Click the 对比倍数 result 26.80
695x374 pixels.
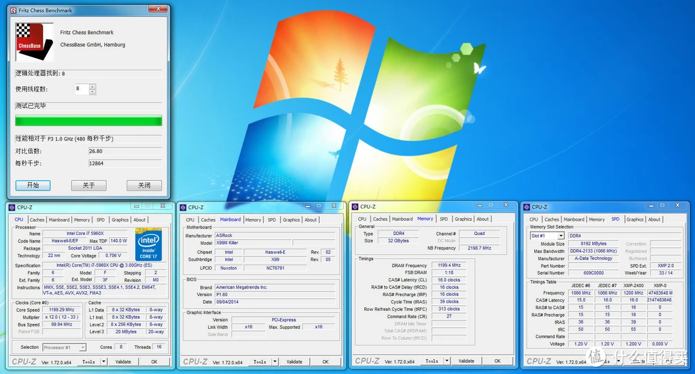[125, 151]
